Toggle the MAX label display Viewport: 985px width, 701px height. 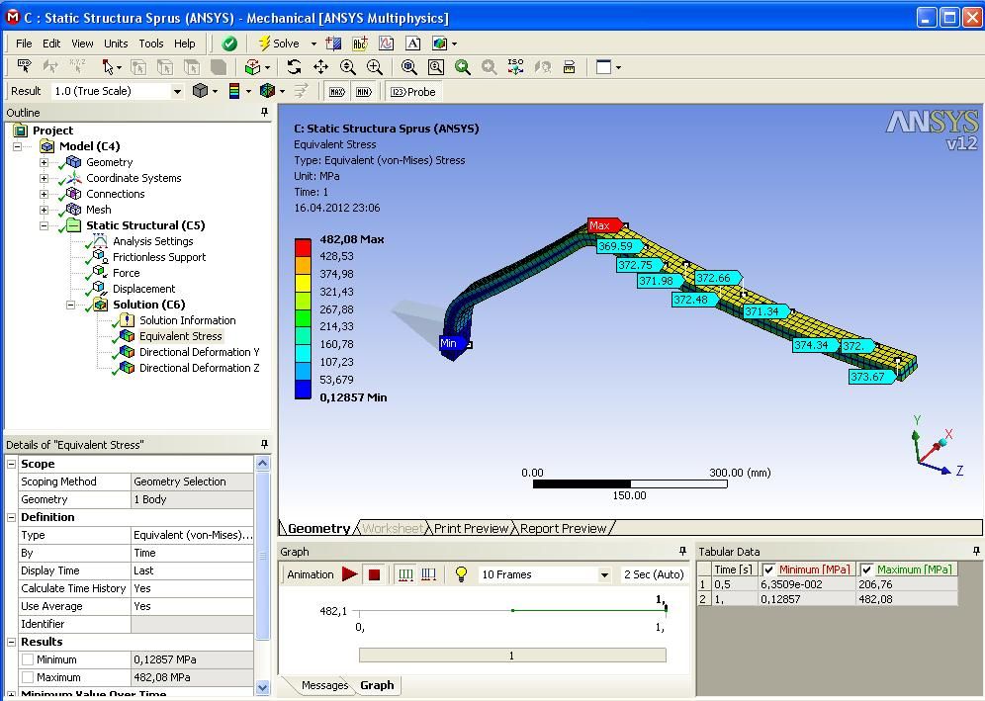coord(336,92)
